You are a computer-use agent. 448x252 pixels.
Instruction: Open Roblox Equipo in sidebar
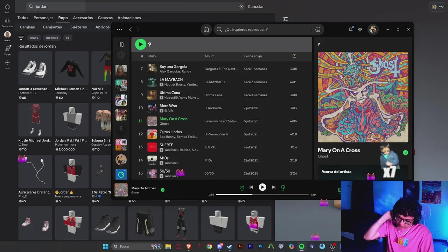pyautogui.click(x=7, y=50)
